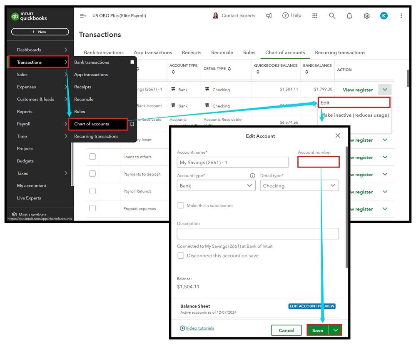The image size is (416, 345).
Task: Open the settings gear icon
Action: (x=366, y=16)
